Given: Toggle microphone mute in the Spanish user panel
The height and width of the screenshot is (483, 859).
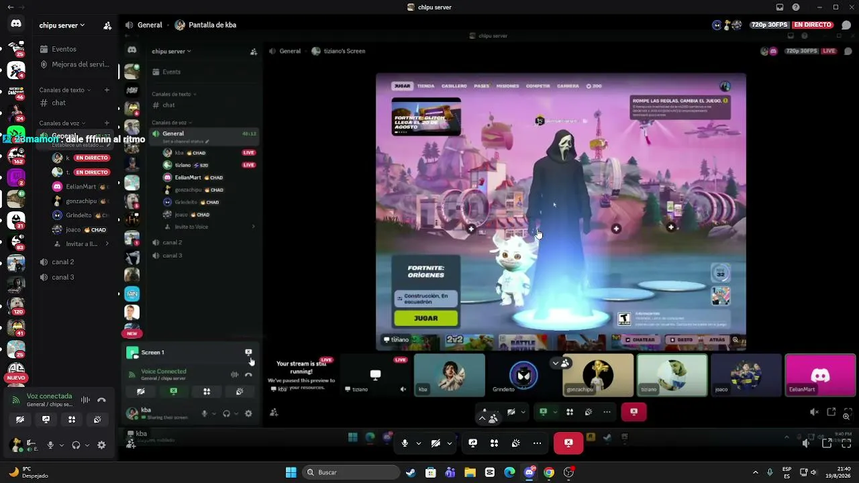Looking at the screenshot, I should [50, 445].
